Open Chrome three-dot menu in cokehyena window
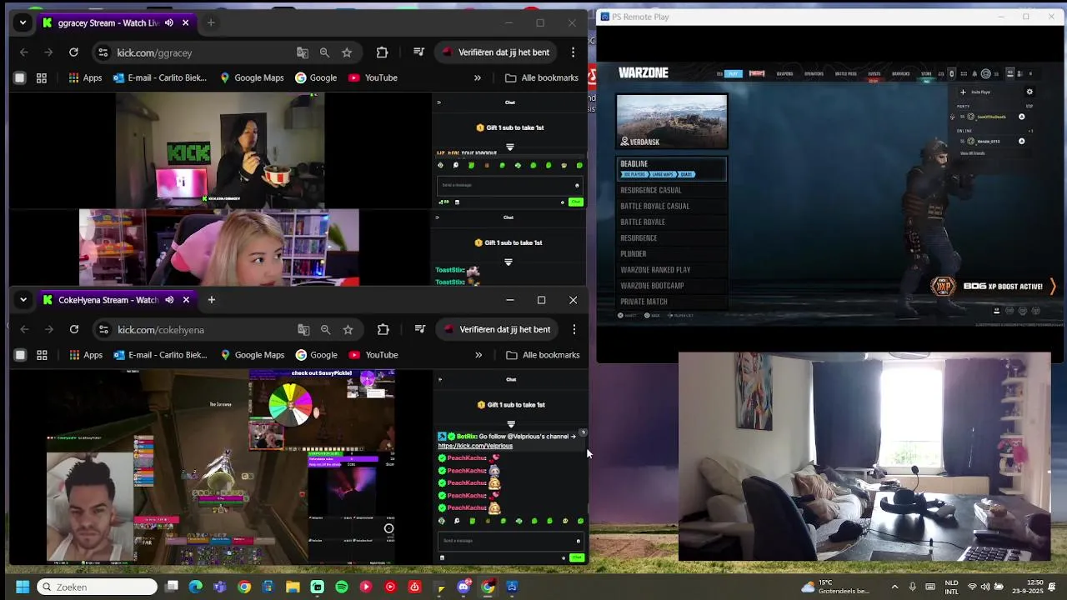This screenshot has height=600, width=1067. point(574,330)
